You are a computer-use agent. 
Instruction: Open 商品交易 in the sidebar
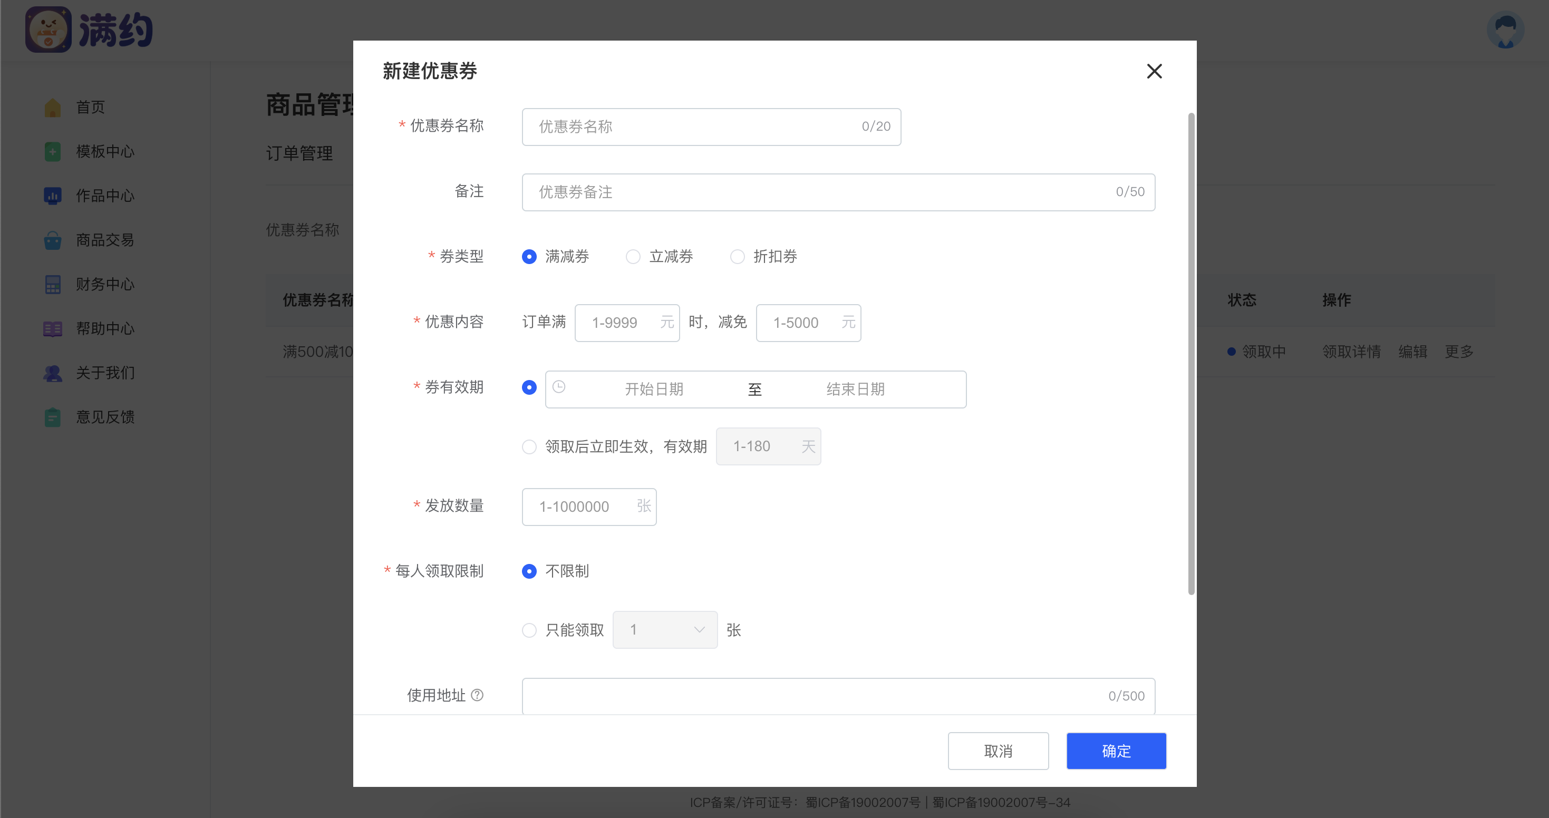(x=105, y=240)
